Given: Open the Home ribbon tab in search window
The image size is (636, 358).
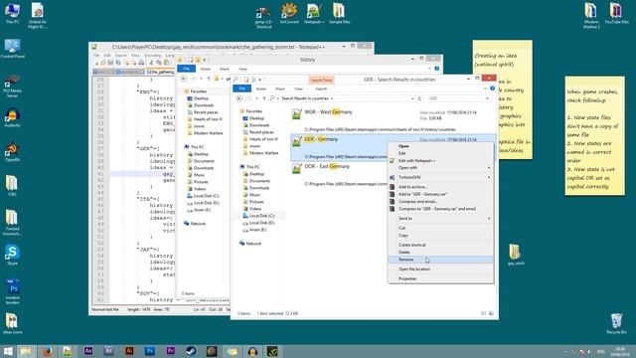Looking at the screenshot, I should coord(260,89).
